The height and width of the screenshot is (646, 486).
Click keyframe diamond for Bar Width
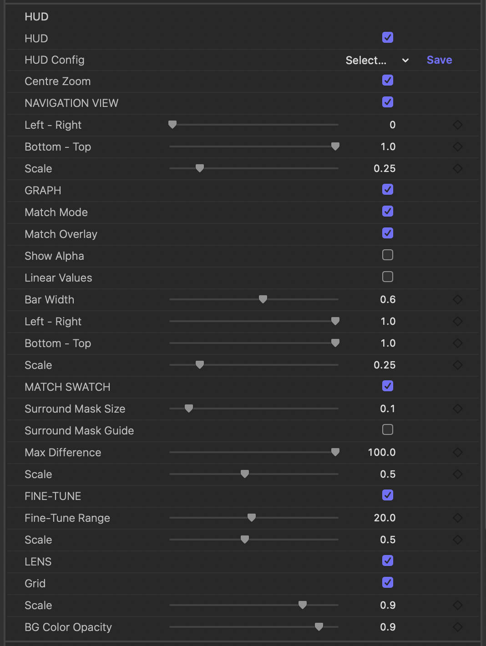(x=458, y=299)
